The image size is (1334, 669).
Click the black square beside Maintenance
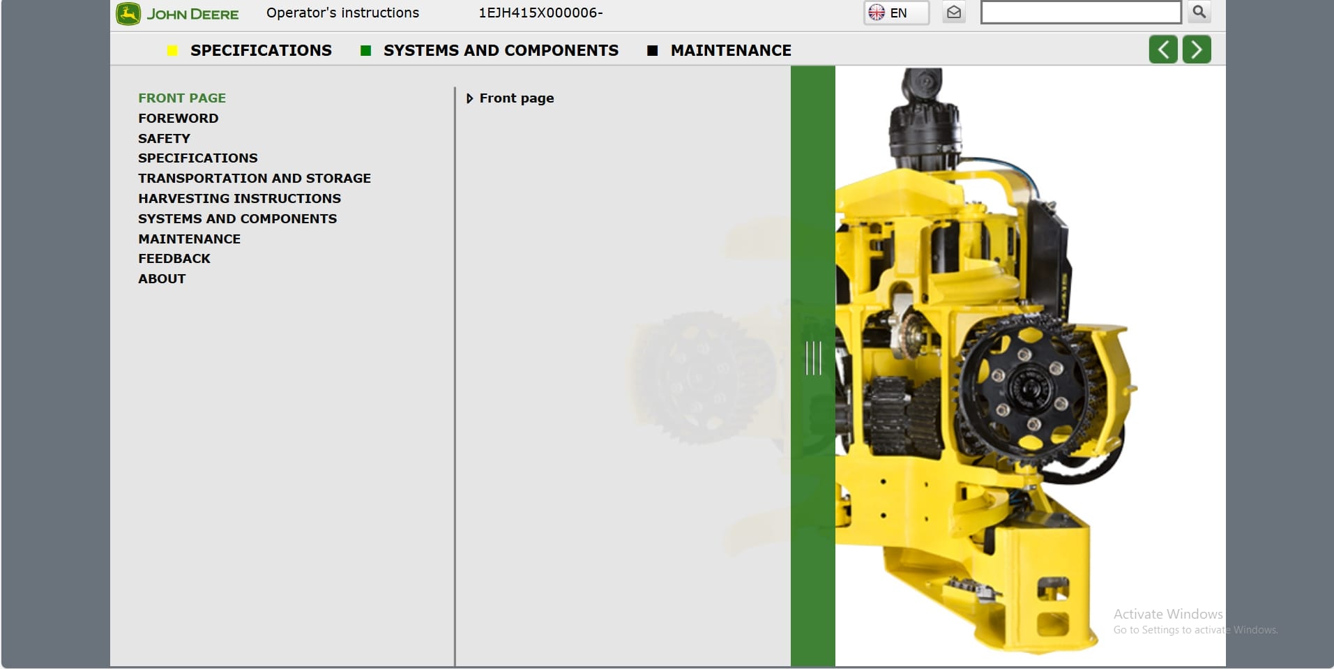coord(653,50)
